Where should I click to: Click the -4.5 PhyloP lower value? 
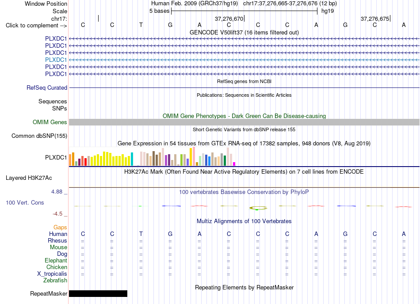click(x=57, y=213)
